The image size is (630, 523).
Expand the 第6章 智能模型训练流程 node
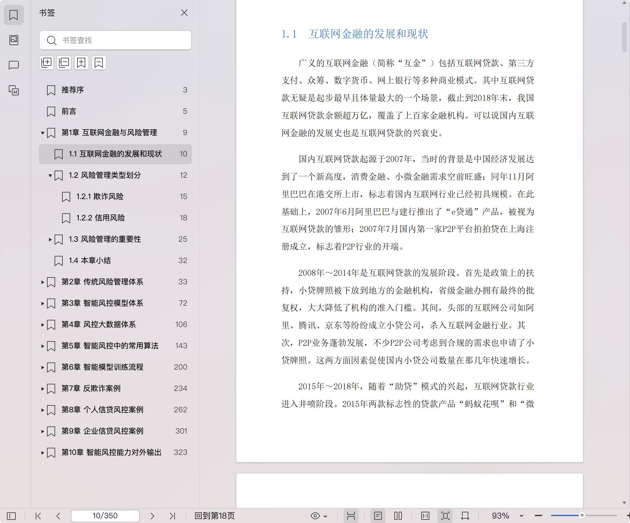tap(43, 367)
